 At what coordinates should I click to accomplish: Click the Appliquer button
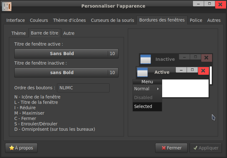(206, 148)
